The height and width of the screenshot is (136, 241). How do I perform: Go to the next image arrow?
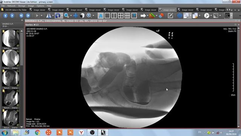coord(12,15)
